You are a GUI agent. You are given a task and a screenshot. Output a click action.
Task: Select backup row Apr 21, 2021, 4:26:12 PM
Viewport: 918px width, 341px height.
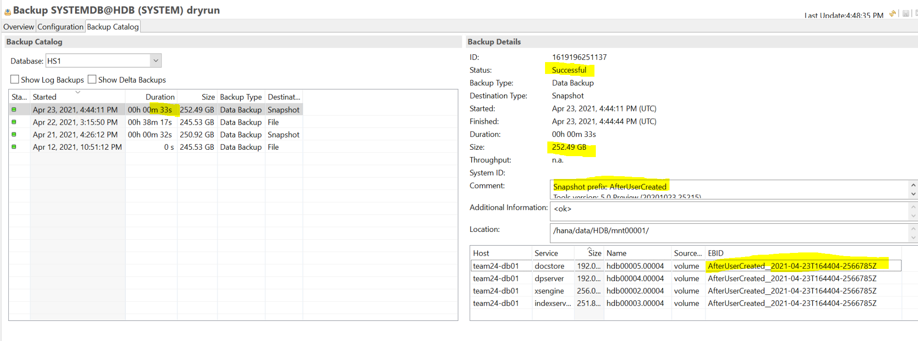coord(156,134)
